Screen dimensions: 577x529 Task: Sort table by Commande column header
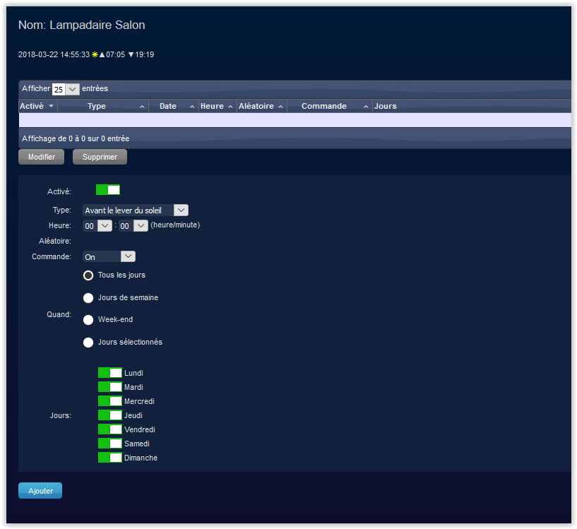tap(323, 106)
